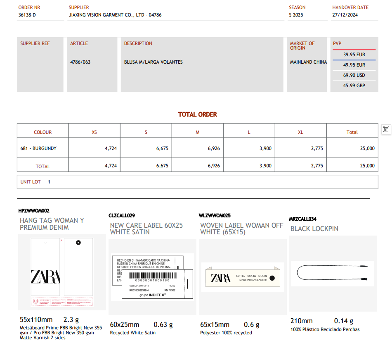The height and width of the screenshot is (355, 392).
Task: Select the 681 - BURGUNDY colour cell
Action: tap(38, 148)
